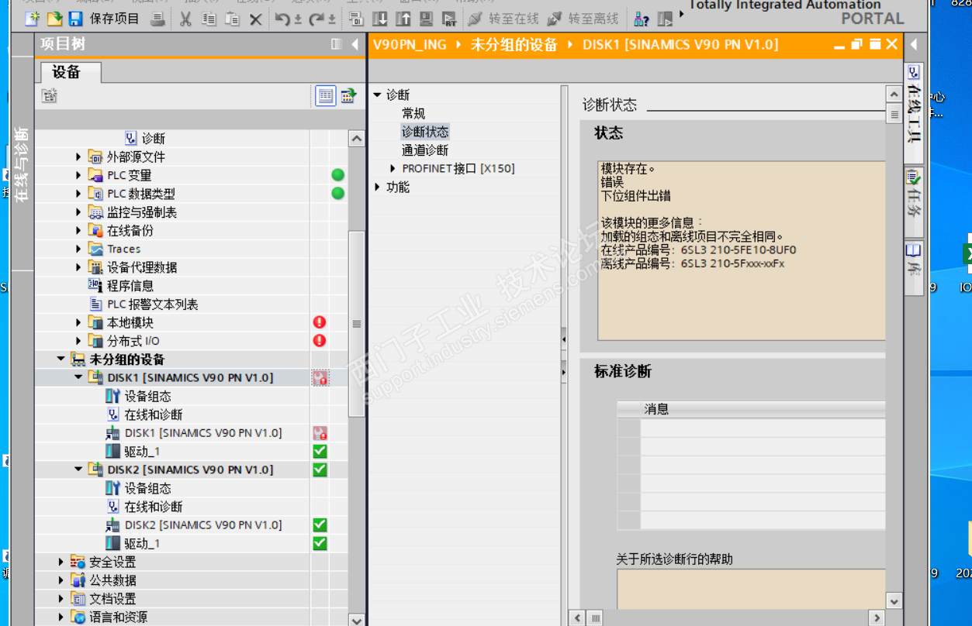972x626 pixels.
Task: Click the Start simulation icon
Action: click(x=427, y=19)
